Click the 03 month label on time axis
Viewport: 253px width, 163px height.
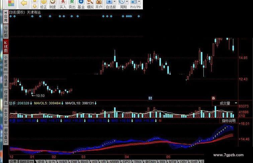click(x=83, y=157)
